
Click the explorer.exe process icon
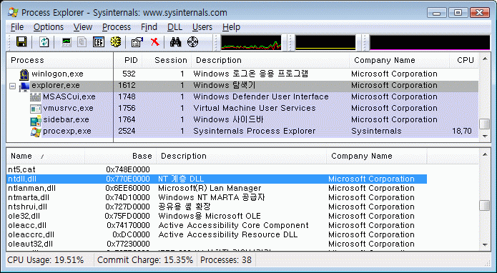pyautogui.click(x=24, y=86)
